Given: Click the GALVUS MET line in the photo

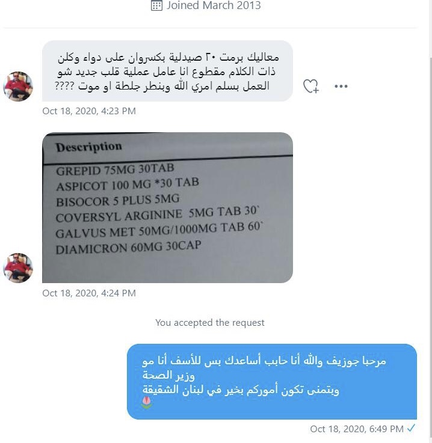Looking at the screenshot, I should pyautogui.click(x=159, y=230).
